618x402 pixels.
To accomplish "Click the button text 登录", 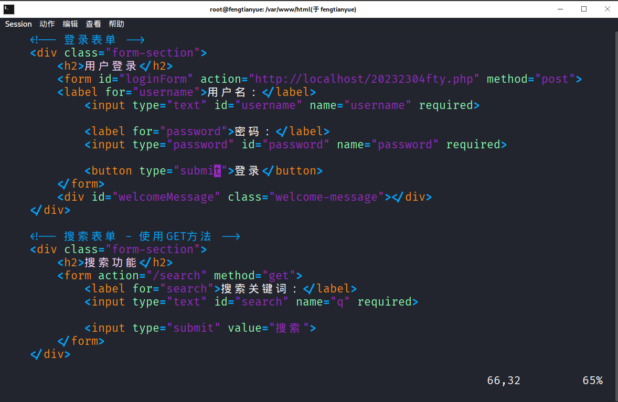I will [247, 171].
